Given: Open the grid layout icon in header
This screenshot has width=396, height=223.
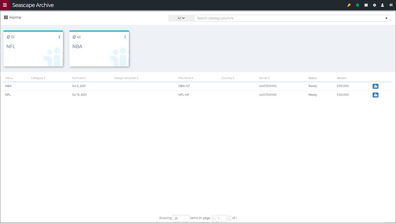Looking at the screenshot, I should pyautogui.click(x=366, y=5).
